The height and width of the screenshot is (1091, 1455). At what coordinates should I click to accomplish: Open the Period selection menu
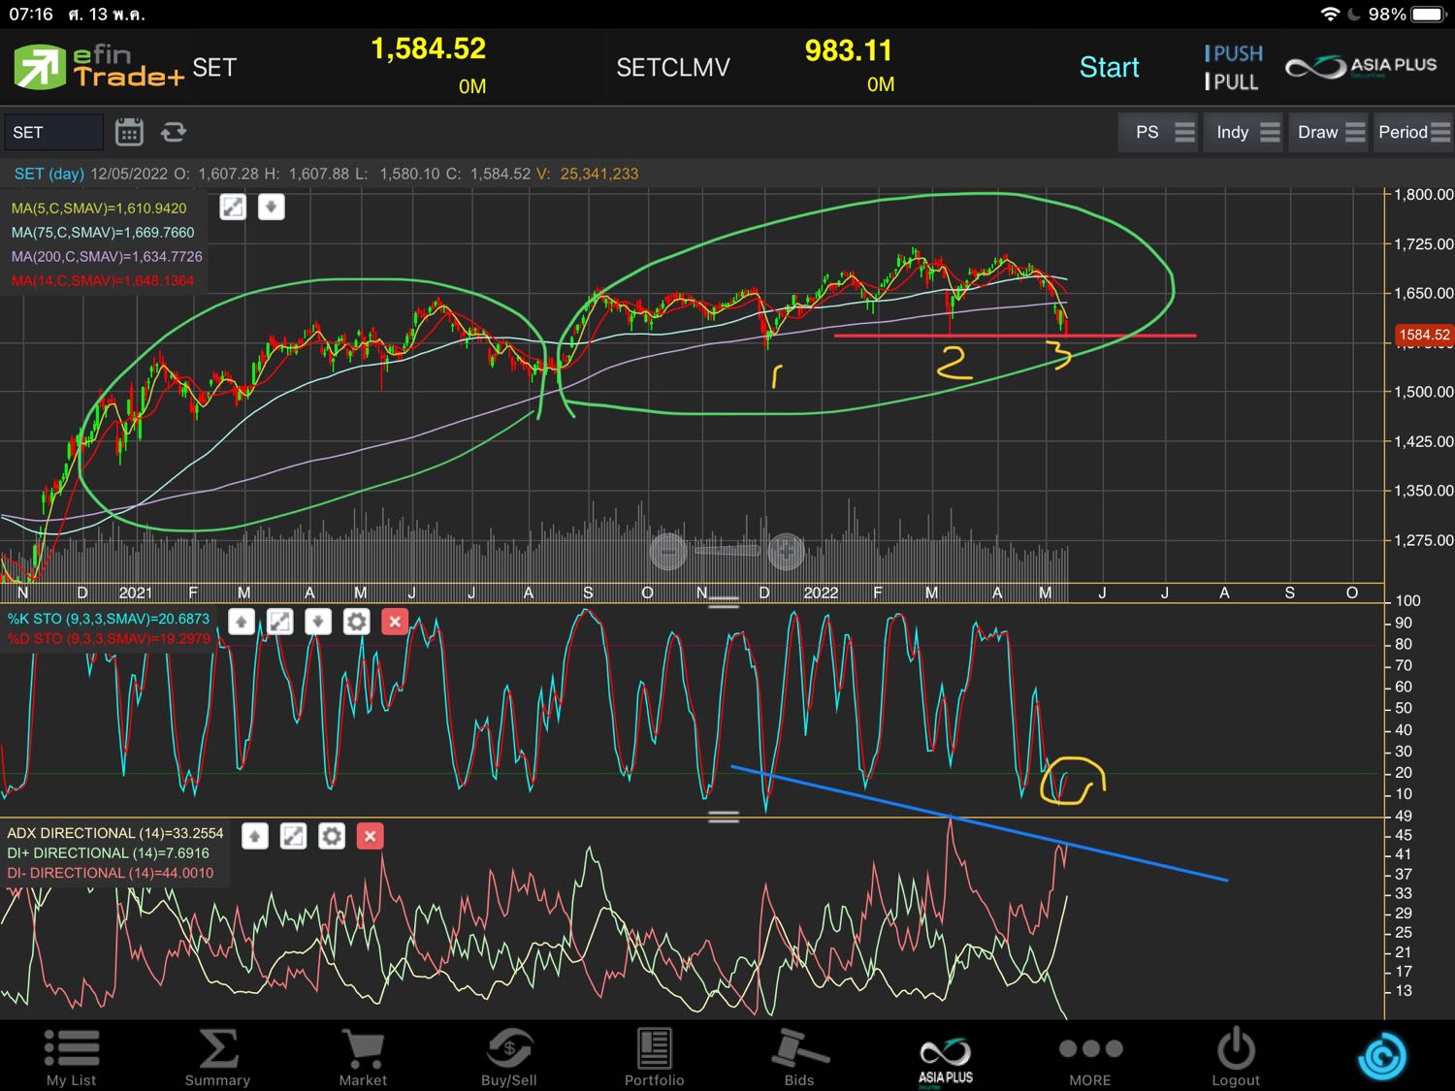click(1413, 132)
